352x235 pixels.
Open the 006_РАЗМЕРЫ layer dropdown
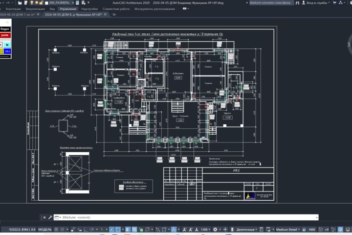click(73, 3)
